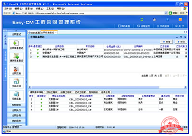
Task: Open the 合同交底 person icon in sidebar
Action: (x=16, y=70)
